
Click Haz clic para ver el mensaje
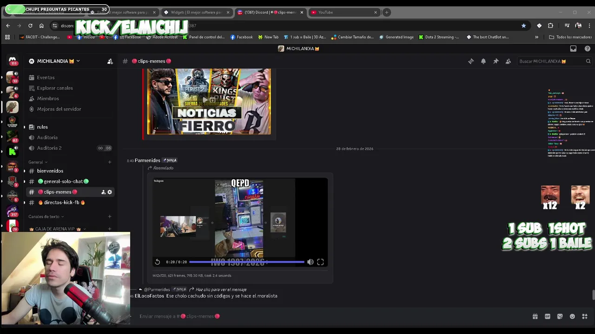[x=221, y=289]
